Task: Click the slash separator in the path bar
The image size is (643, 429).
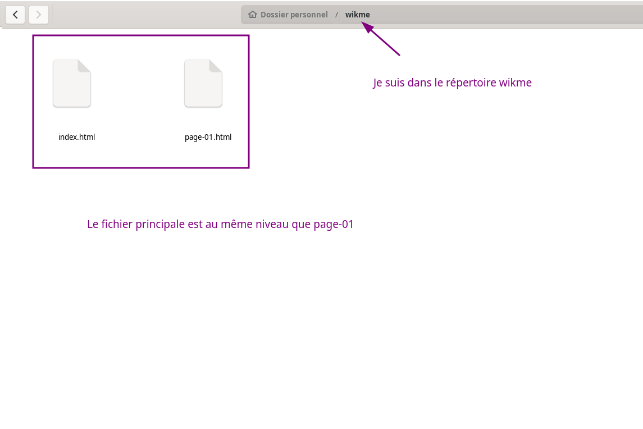Action: tap(336, 15)
